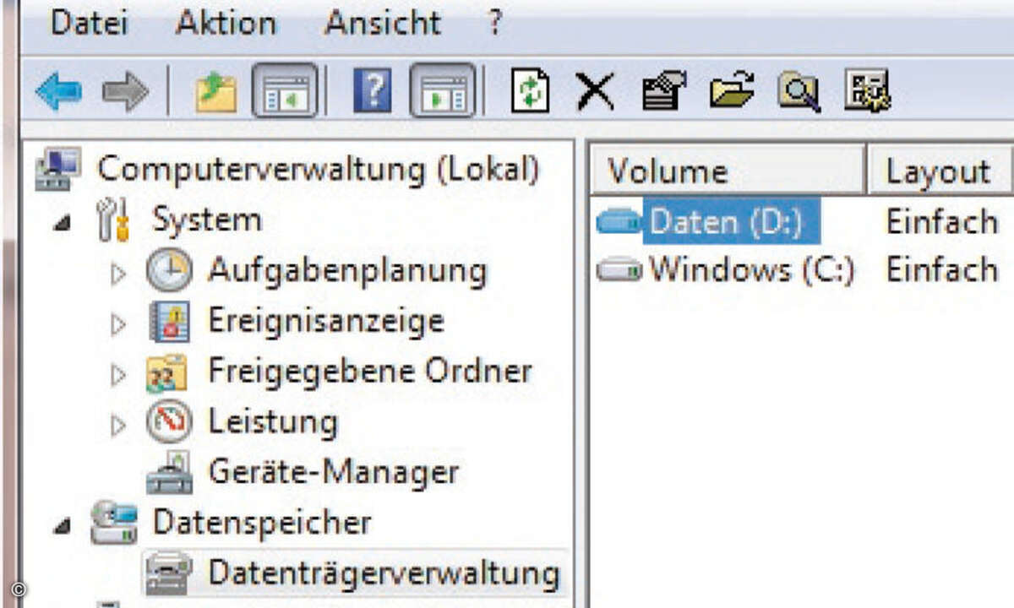Click the Geräte-Manager device icon

(x=169, y=473)
